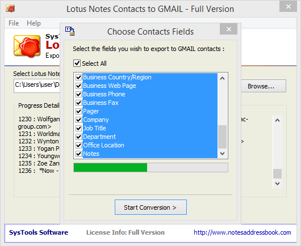
Task: Click the Browse button
Action: point(264,86)
